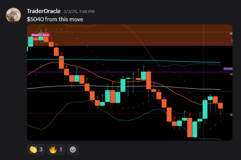Click the purple PrevSett price tag

pyautogui.click(x=228, y=69)
